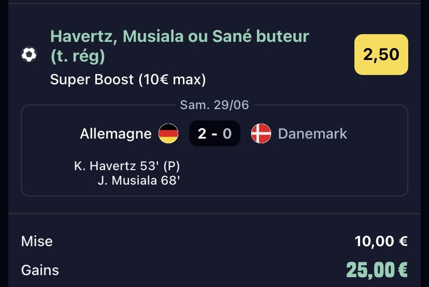429x287 pixels.
Task: Click the Mise label
Action: [37, 241]
